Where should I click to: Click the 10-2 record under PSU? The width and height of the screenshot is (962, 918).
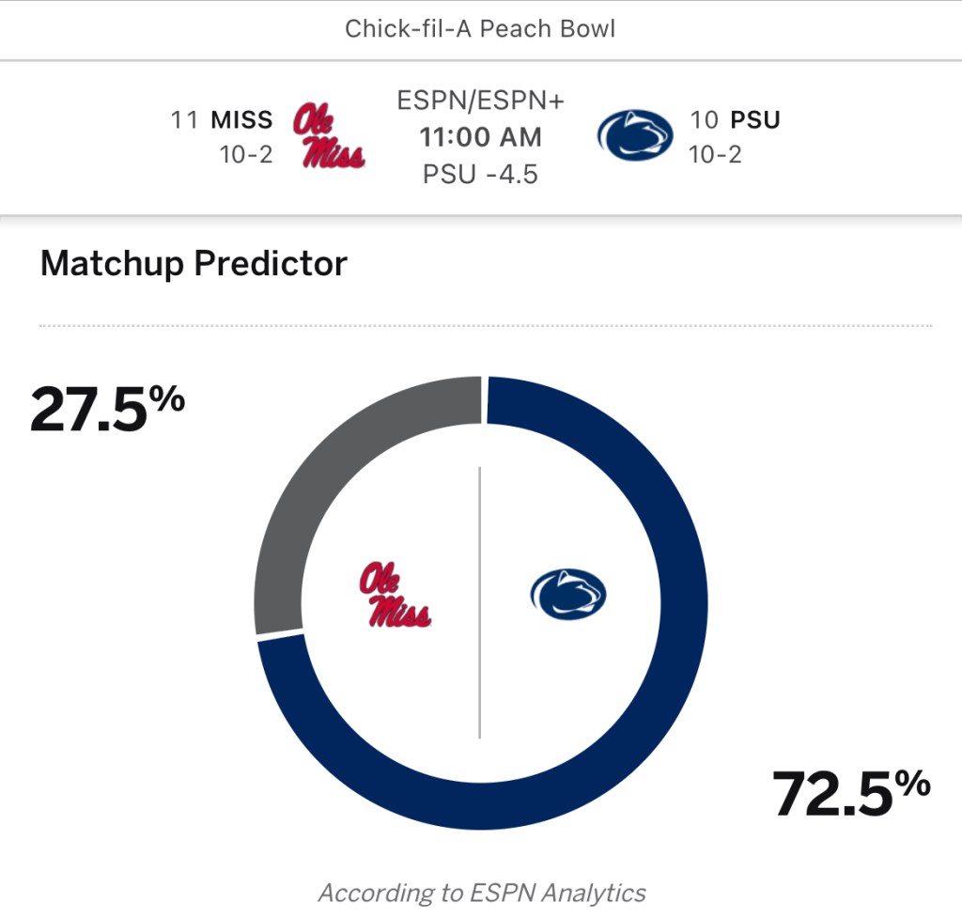pyautogui.click(x=715, y=154)
